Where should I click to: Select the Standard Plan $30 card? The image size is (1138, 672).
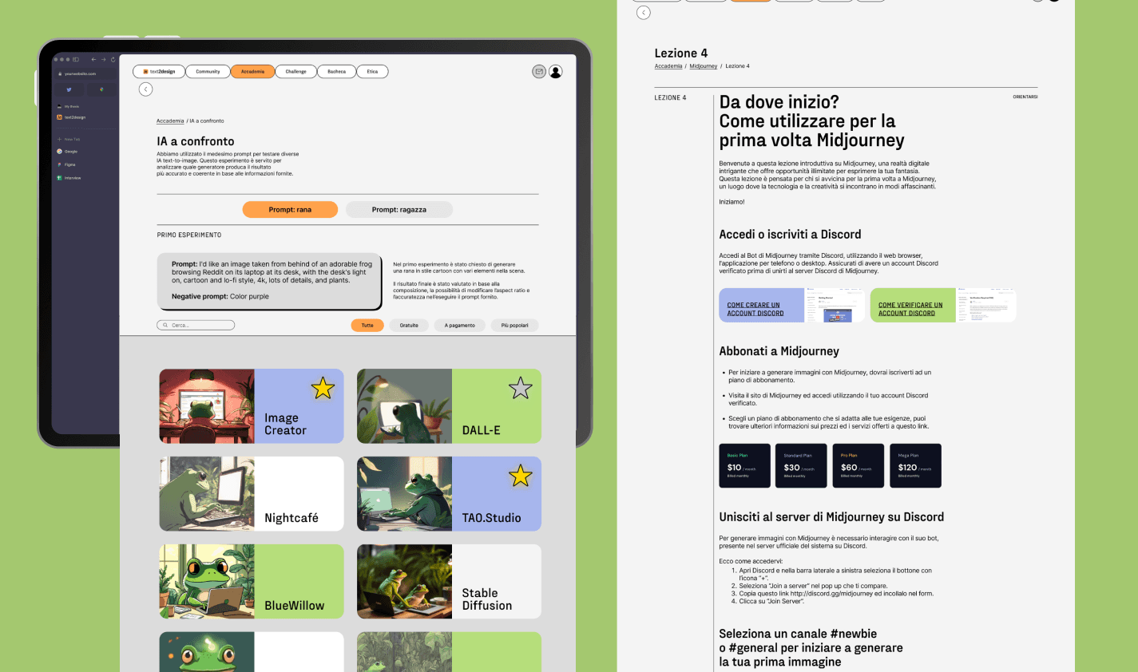click(x=802, y=466)
